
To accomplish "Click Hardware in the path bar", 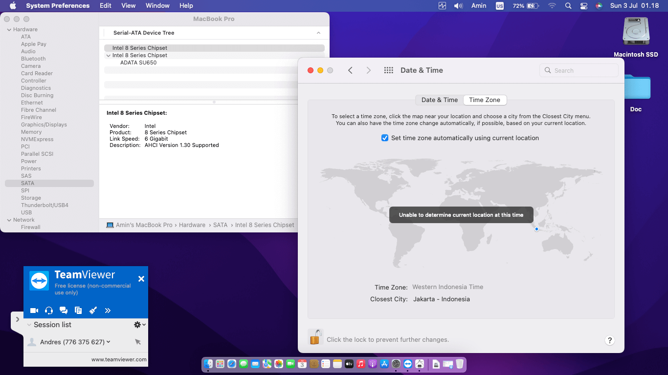I will tap(192, 225).
